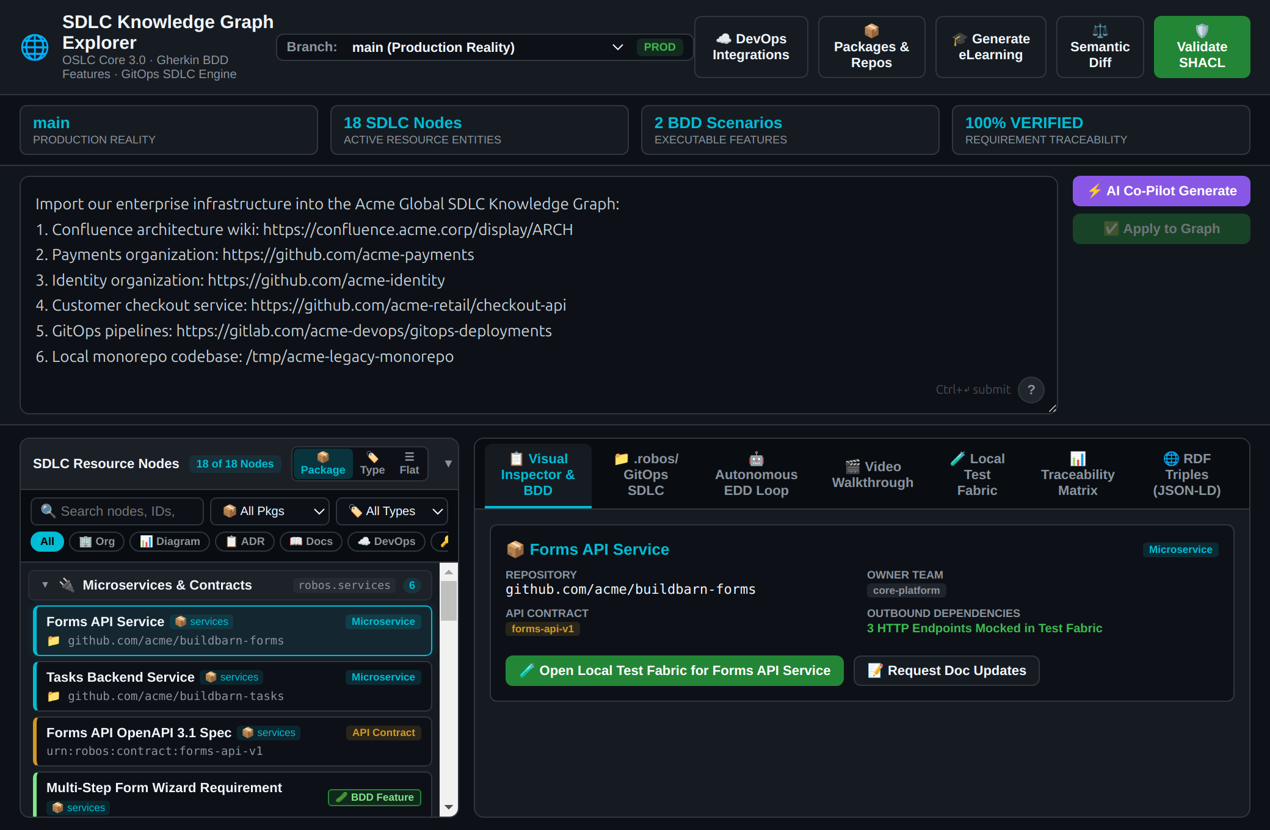This screenshot has width=1270, height=830.
Task: Click the robos.services package label
Action: [x=344, y=585]
